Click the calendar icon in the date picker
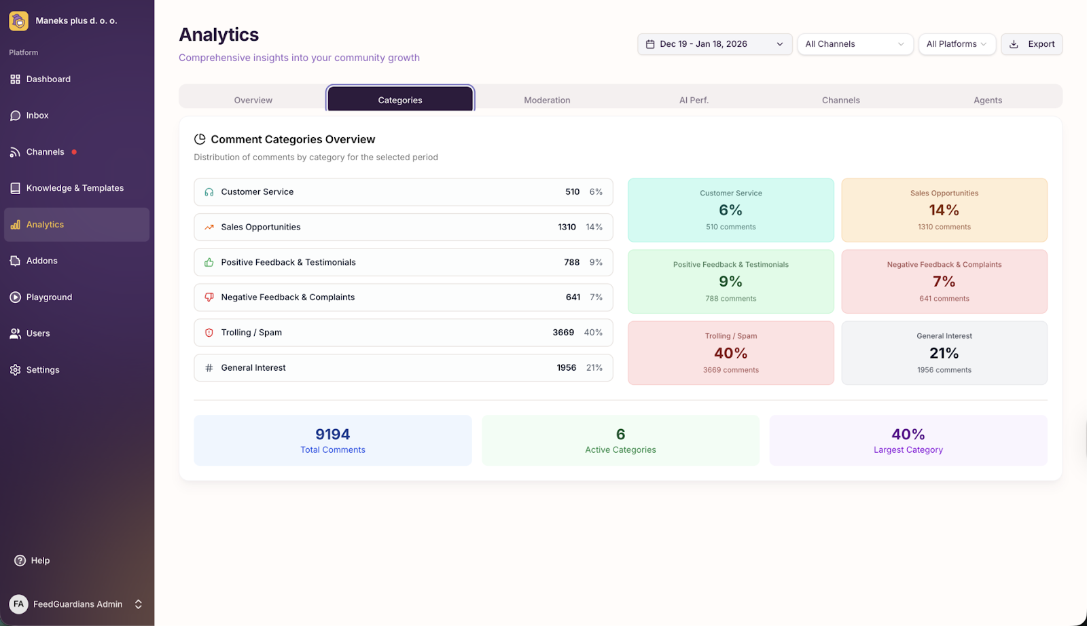 point(650,43)
